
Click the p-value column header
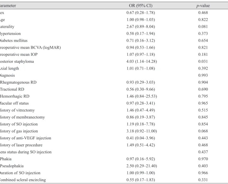[203, 6]
